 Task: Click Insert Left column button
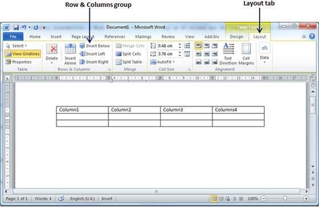tap(92, 54)
